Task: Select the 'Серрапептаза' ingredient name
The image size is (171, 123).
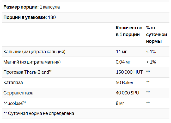Action: [18, 93]
